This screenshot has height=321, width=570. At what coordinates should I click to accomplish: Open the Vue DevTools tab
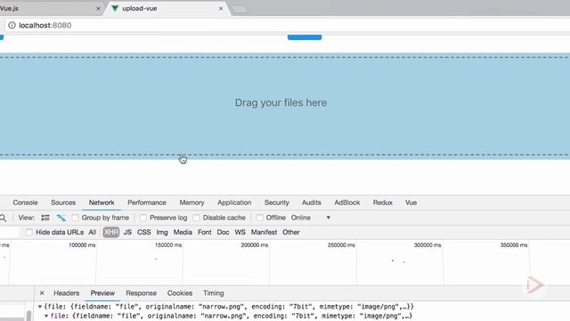pos(411,202)
